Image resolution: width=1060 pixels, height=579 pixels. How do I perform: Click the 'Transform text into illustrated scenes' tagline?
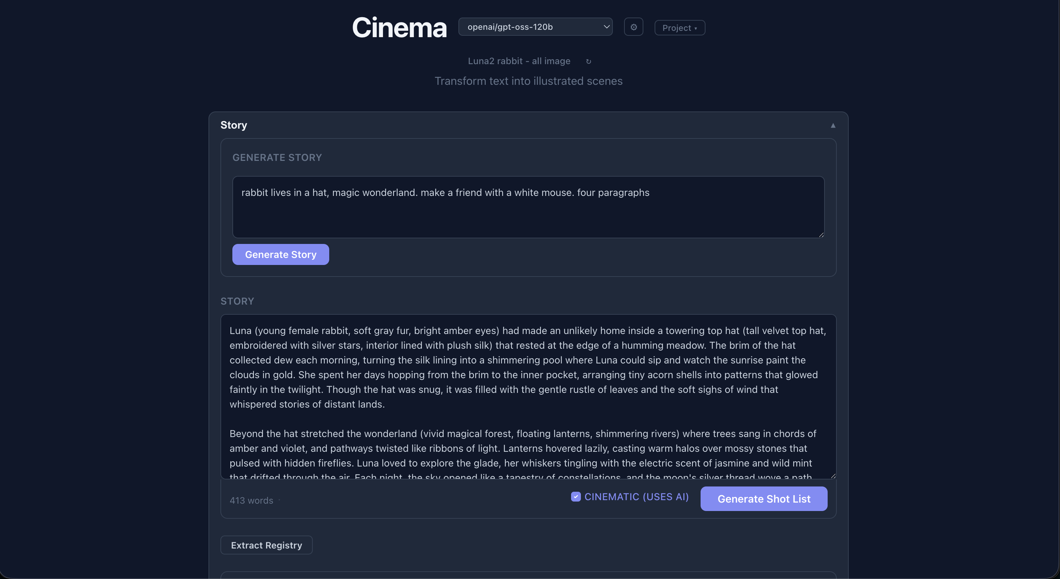(x=528, y=81)
